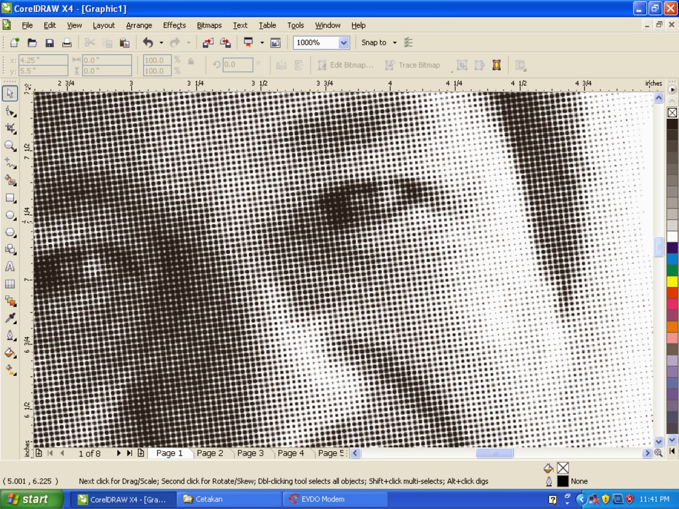Click the no-color swatch in palette
The height and width of the screenshot is (509, 679).
[672, 113]
